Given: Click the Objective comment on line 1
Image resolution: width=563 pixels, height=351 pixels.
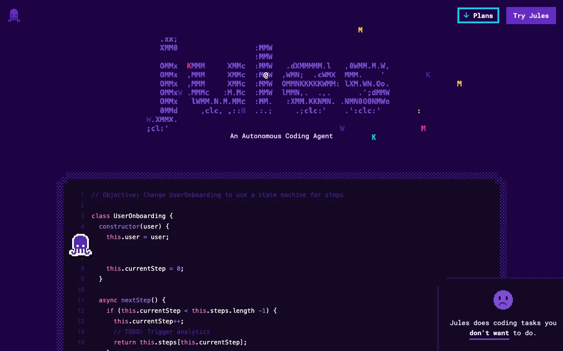Looking at the screenshot, I should click(217, 195).
